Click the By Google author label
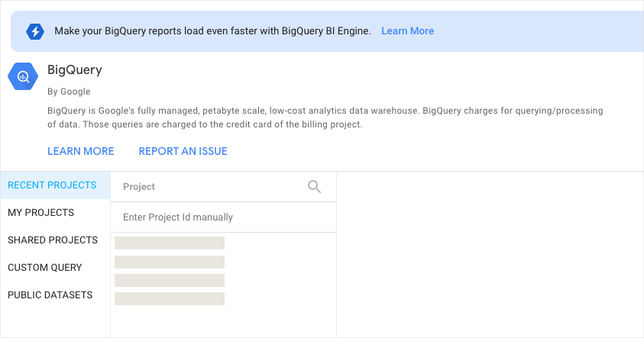The width and height of the screenshot is (644, 338). point(69,92)
